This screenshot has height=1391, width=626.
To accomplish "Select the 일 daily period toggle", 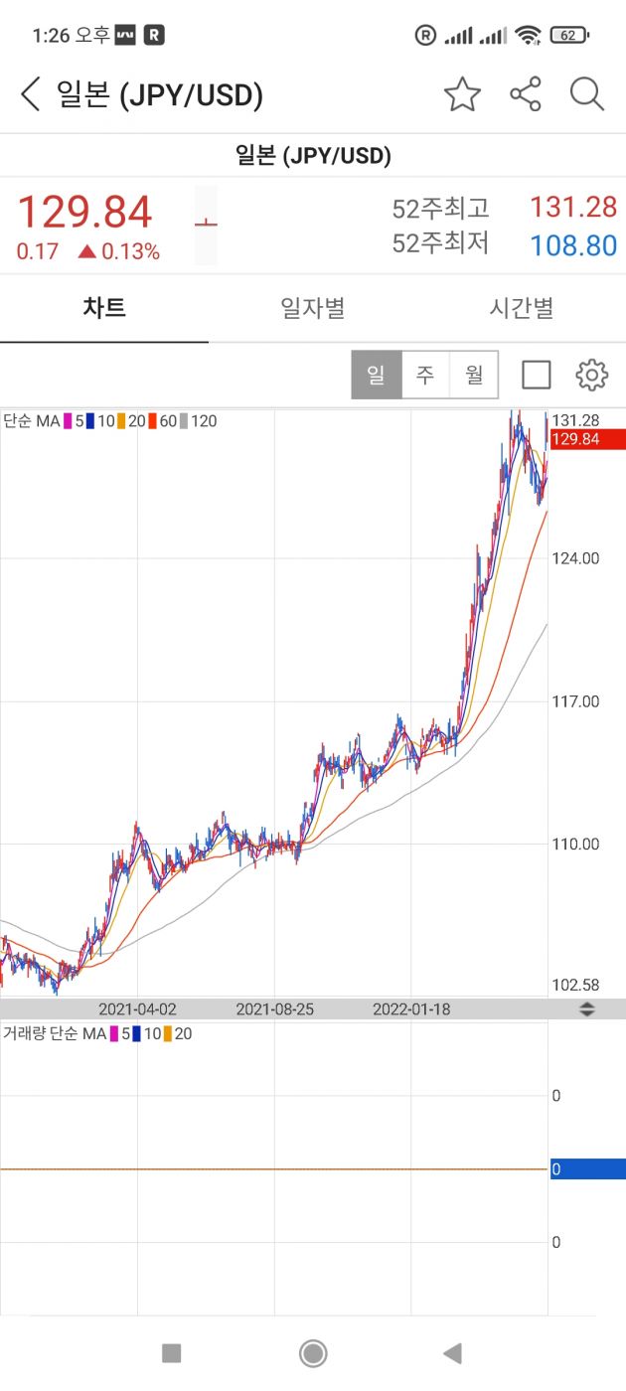I will click(377, 375).
